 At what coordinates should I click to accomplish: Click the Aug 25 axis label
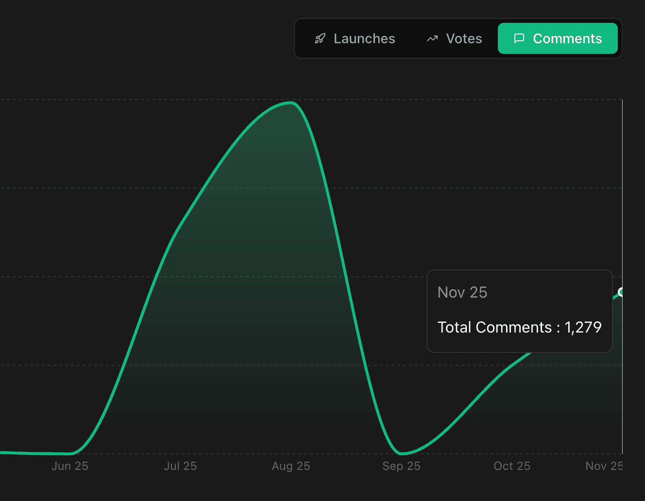291,466
